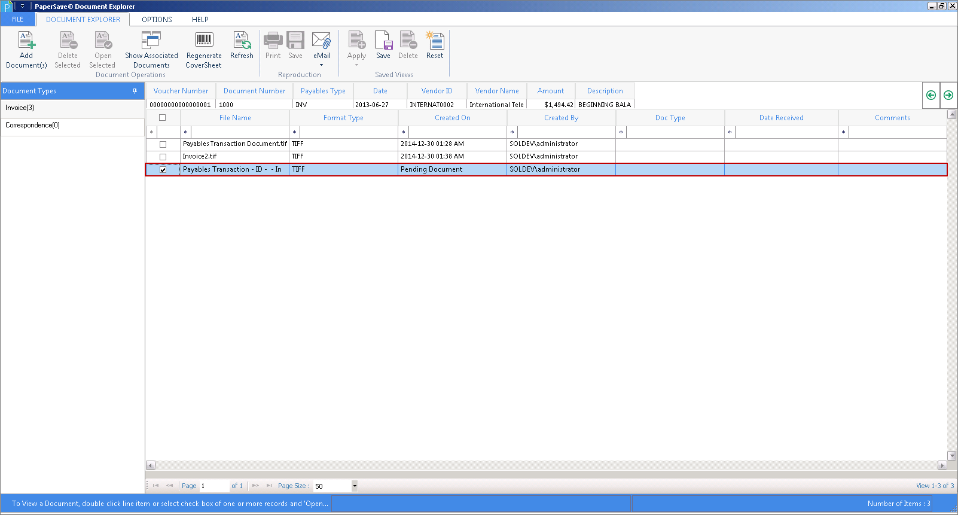Screen dimensions: 958x515
Task: Open Comments filter operator
Action: (844, 132)
